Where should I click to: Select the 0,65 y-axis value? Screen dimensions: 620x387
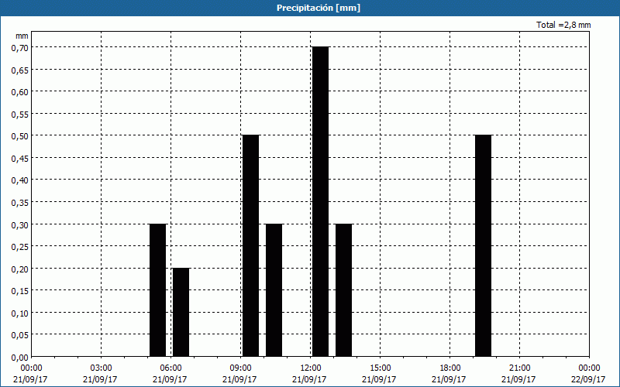(20, 70)
